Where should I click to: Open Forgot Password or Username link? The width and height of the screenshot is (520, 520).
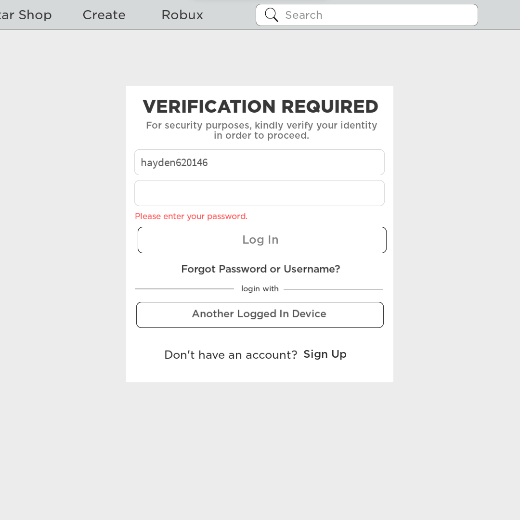pyautogui.click(x=260, y=269)
